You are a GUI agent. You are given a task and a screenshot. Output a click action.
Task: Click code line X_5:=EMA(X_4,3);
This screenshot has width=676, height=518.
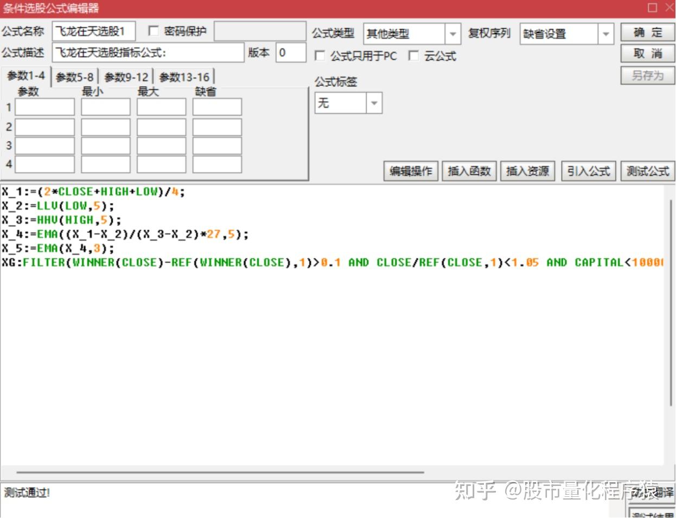58,248
